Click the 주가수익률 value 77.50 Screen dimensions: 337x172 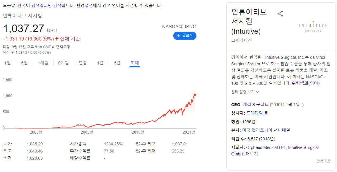tap(109, 151)
